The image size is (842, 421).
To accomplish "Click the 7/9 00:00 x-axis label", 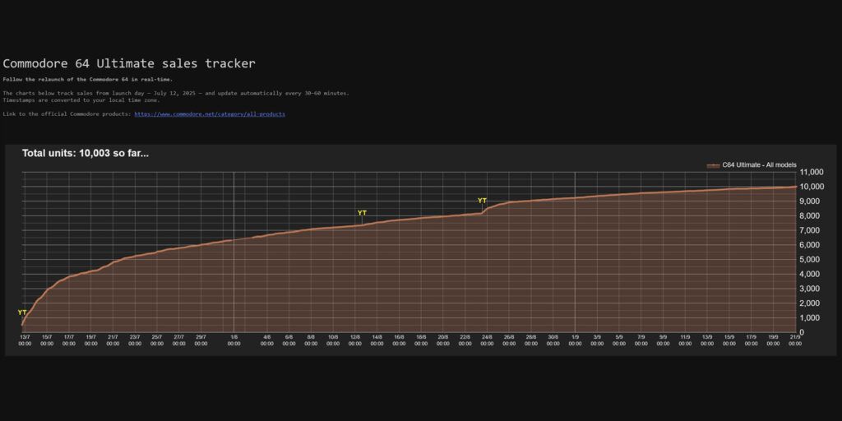I will tap(641, 340).
